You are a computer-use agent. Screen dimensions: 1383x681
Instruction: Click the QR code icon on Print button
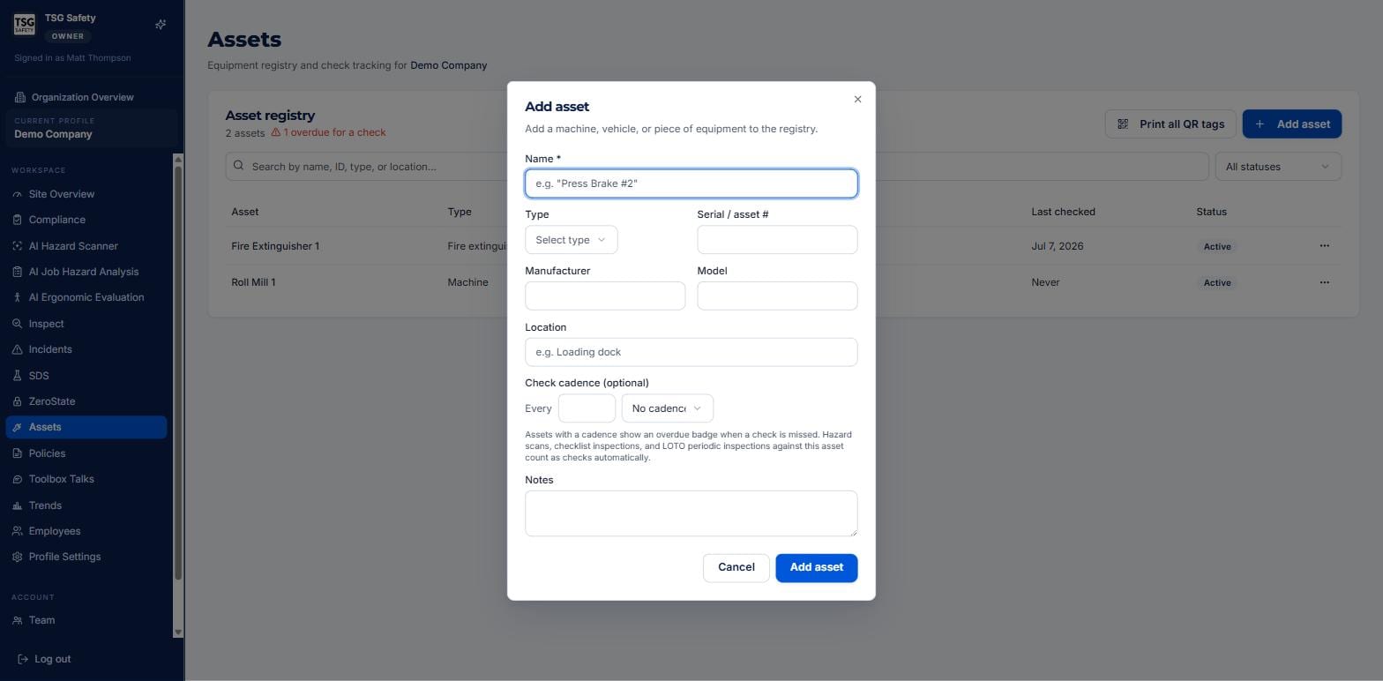click(1123, 124)
